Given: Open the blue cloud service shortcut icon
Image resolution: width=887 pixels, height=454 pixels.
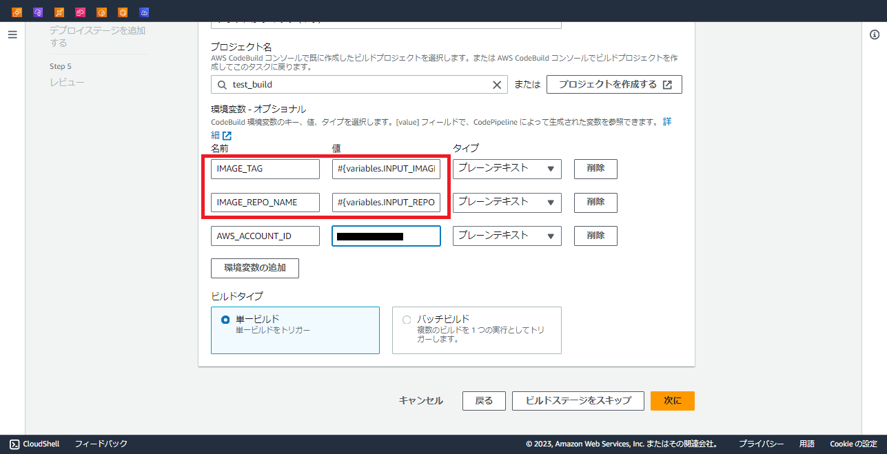Looking at the screenshot, I should pos(144,12).
